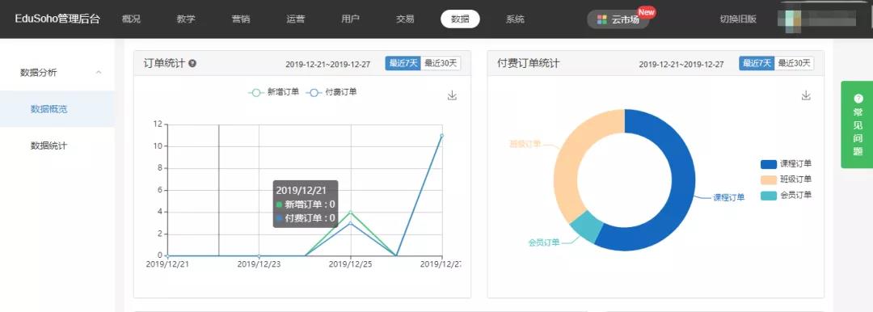Toggle 付费订单 series in chart legend
The height and width of the screenshot is (312, 873).
(x=331, y=92)
